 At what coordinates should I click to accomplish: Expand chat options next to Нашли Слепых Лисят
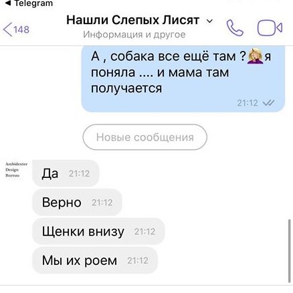point(209,21)
